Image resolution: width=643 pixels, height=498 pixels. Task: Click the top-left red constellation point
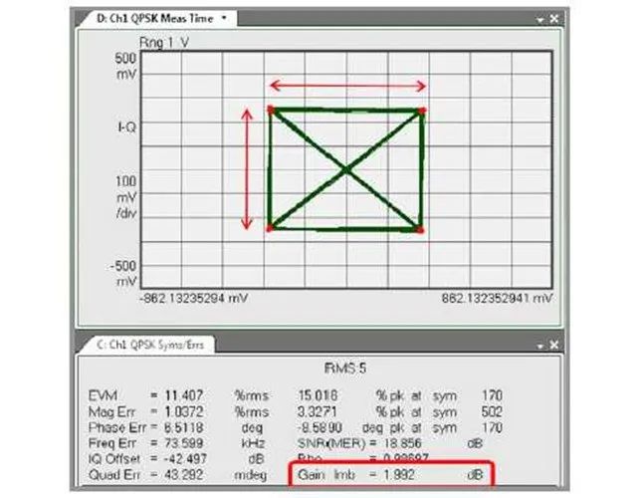point(270,109)
